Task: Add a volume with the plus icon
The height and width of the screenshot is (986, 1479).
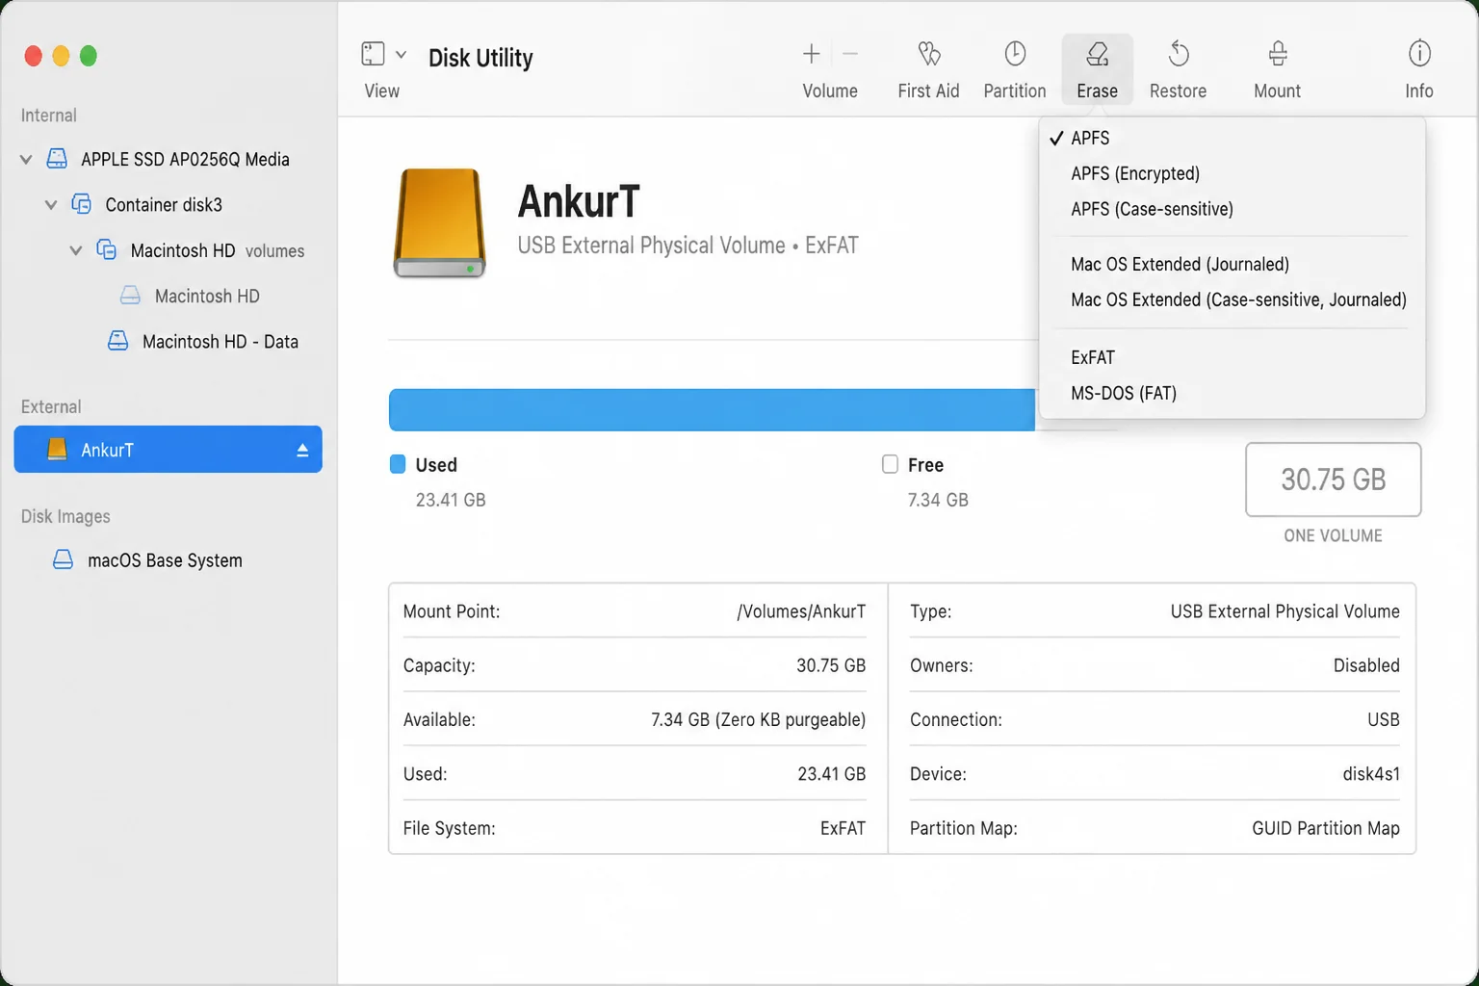Action: 812,54
